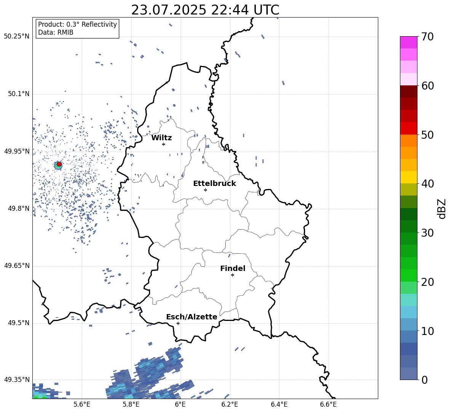Click the 6.2°E longitude label

tap(230, 405)
